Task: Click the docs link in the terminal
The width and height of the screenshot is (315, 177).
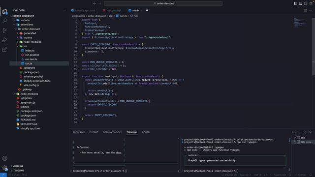Action: coord(119,152)
